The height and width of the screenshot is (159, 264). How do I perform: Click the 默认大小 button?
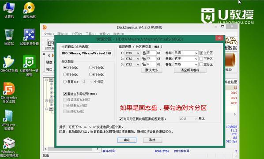[152, 70]
